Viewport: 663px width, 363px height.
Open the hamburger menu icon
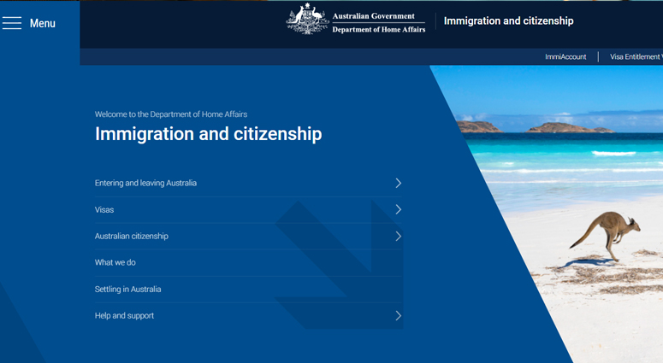pos(12,23)
